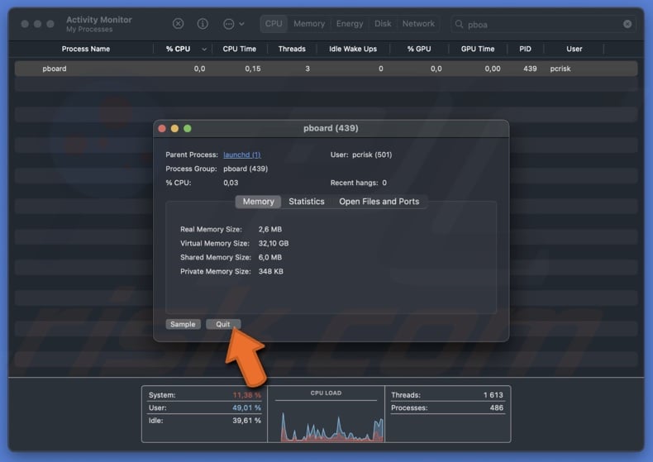Switch to the Memory toolbar tab
The image size is (653, 462).
(x=309, y=24)
